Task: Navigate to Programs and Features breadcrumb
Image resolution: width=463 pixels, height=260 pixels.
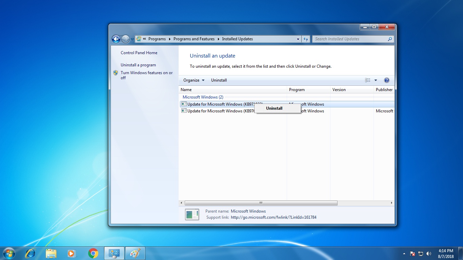Action: point(194,39)
